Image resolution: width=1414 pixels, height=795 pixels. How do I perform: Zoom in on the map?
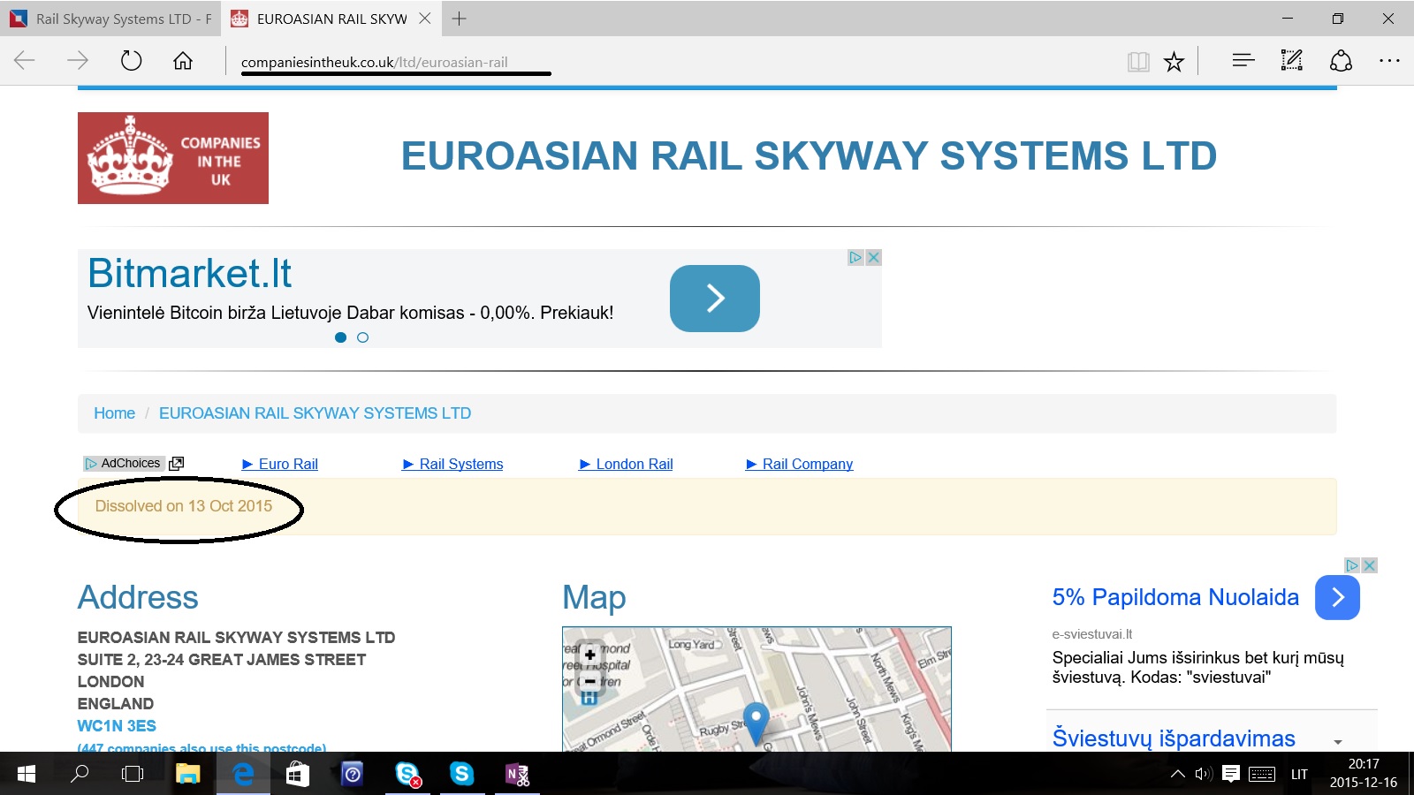[x=589, y=655]
